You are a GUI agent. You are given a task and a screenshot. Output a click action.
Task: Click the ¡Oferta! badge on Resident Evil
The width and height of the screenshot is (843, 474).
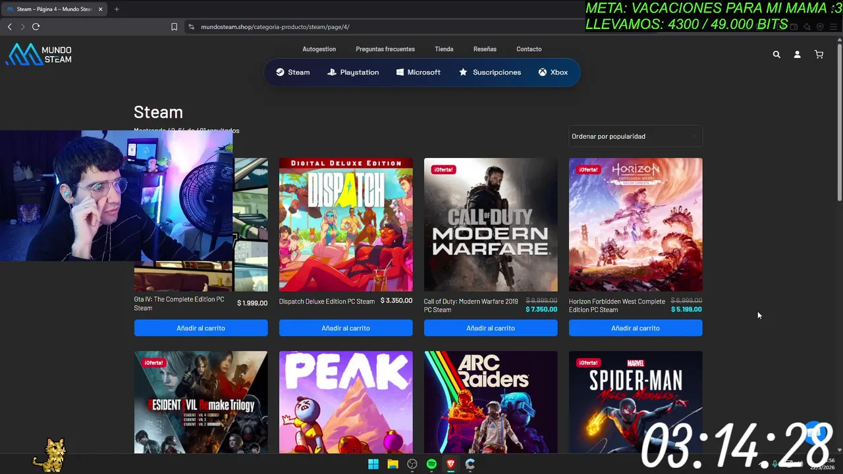tap(153, 363)
